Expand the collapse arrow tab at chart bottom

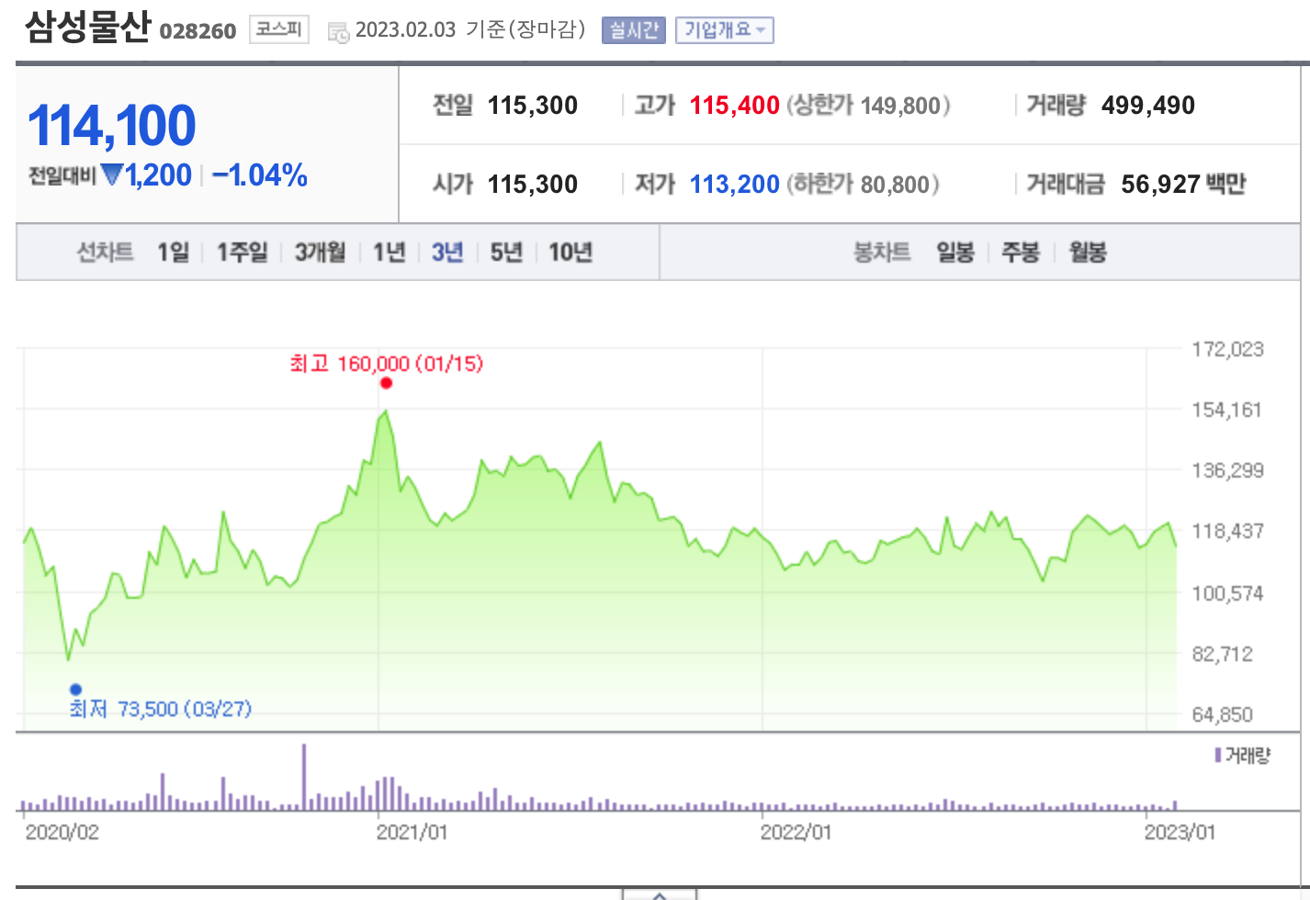click(x=660, y=894)
